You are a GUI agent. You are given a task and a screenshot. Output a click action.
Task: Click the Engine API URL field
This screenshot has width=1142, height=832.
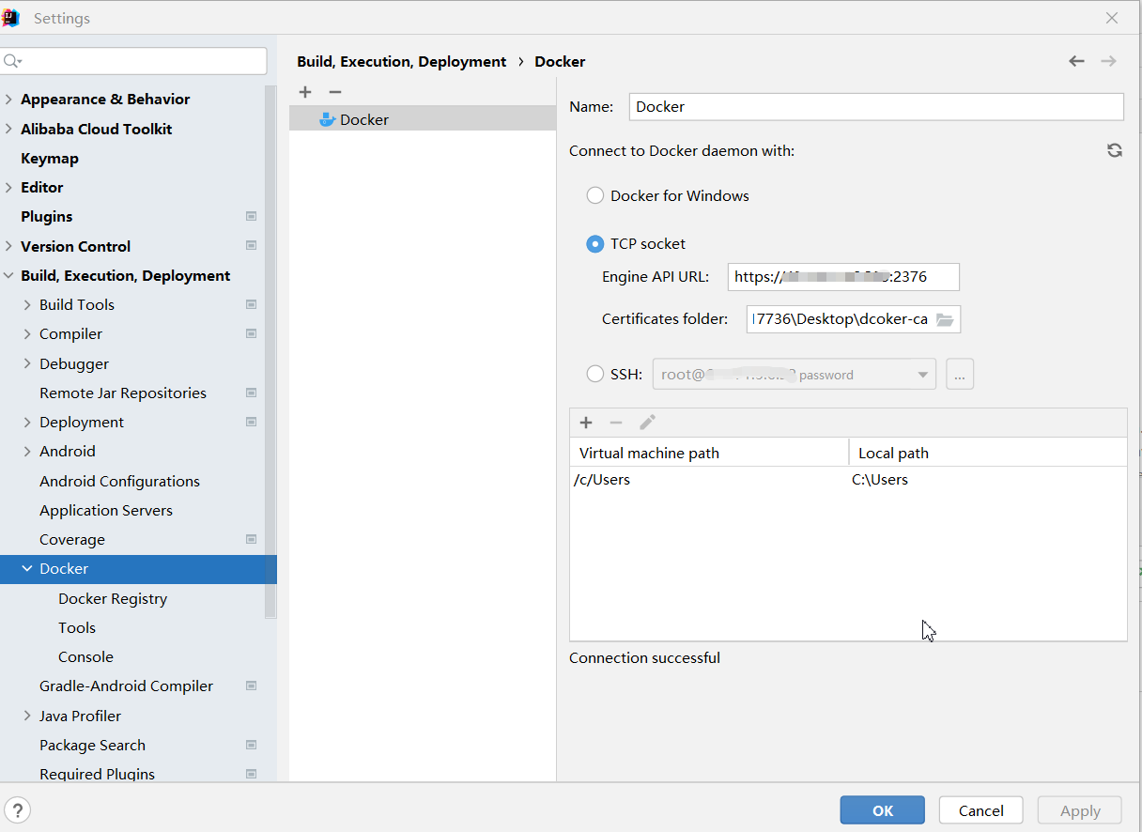[843, 277]
